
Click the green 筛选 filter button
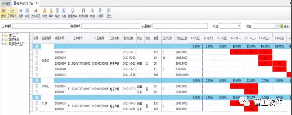pos(285,26)
